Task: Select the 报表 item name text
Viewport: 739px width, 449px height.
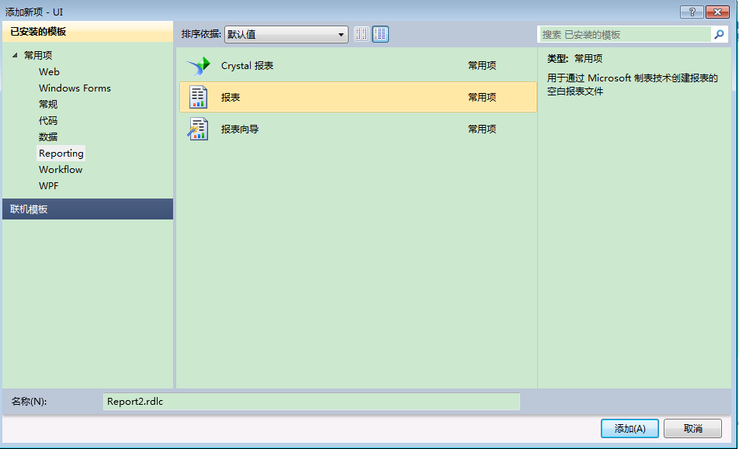Action: pyautogui.click(x=231, y=98)
